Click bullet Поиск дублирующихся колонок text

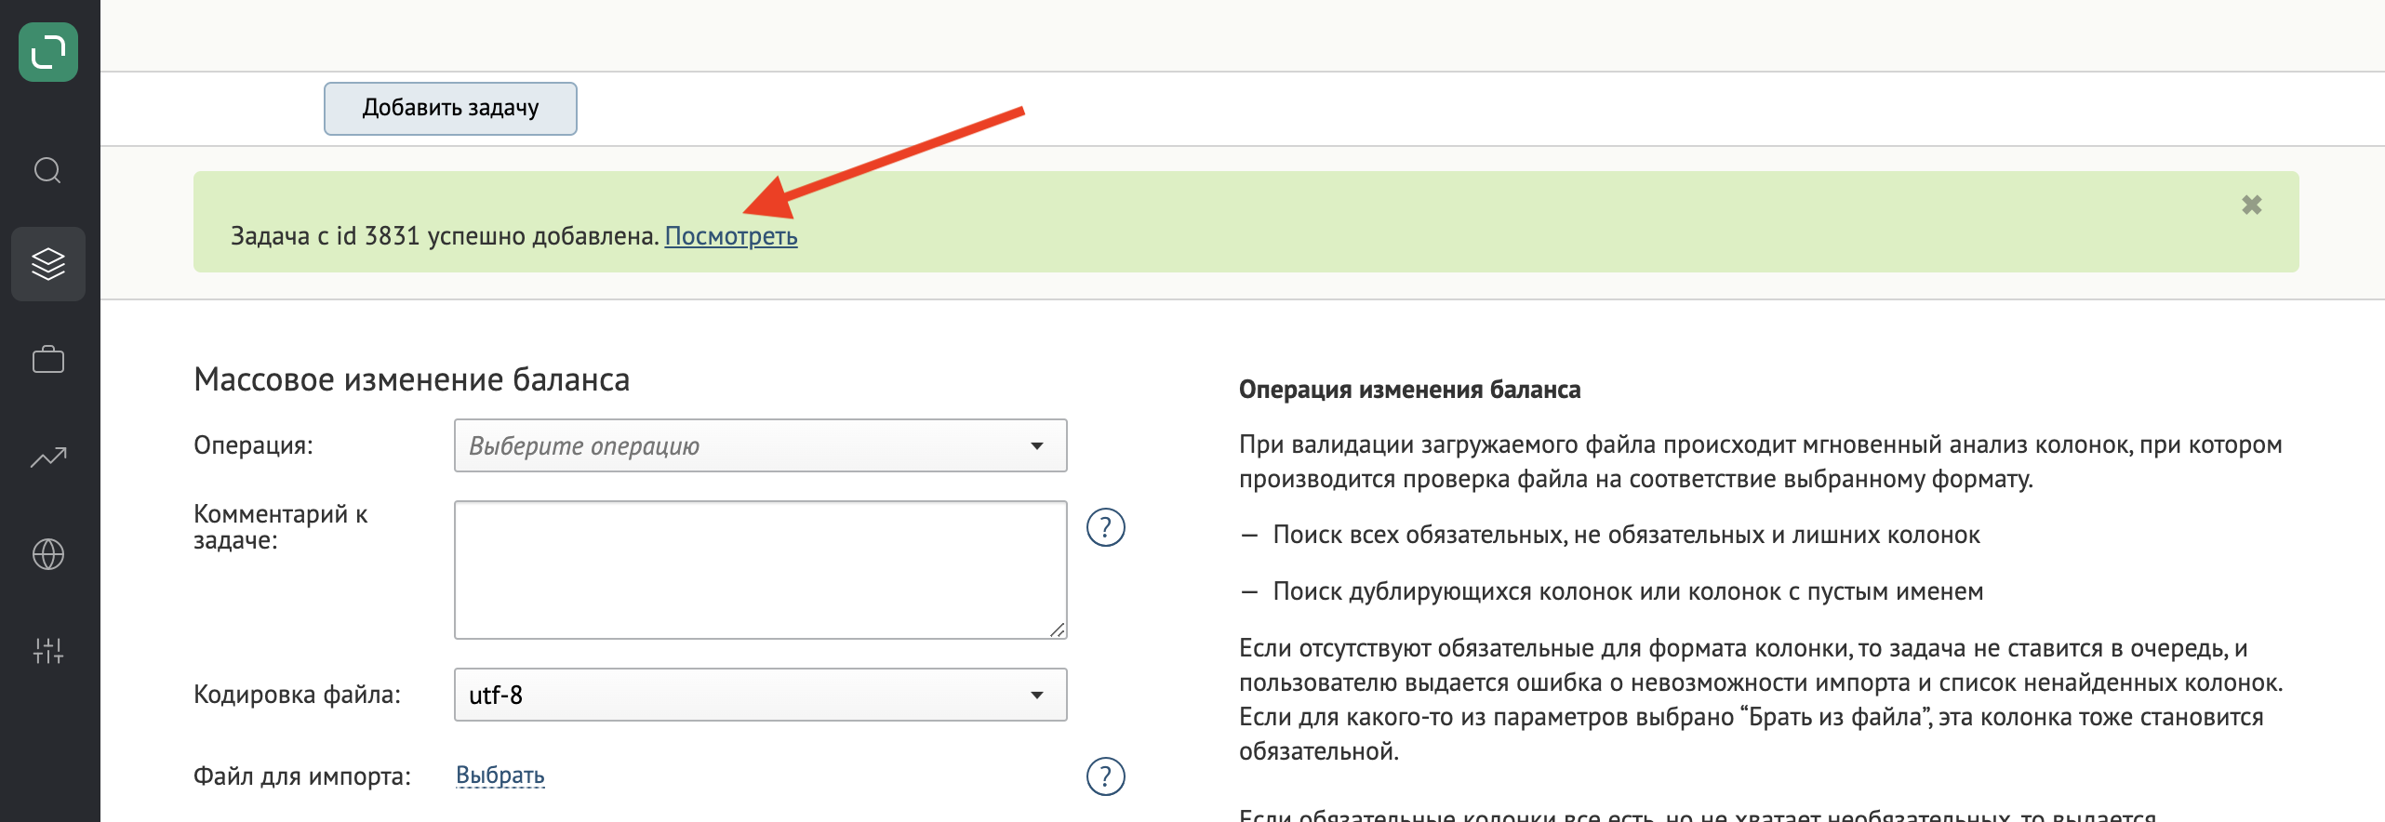[x=1628, y=591]
